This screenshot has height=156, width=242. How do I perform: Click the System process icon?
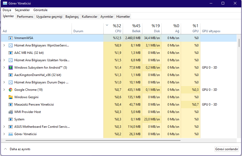pyautogui.click(x=11, y=119)
